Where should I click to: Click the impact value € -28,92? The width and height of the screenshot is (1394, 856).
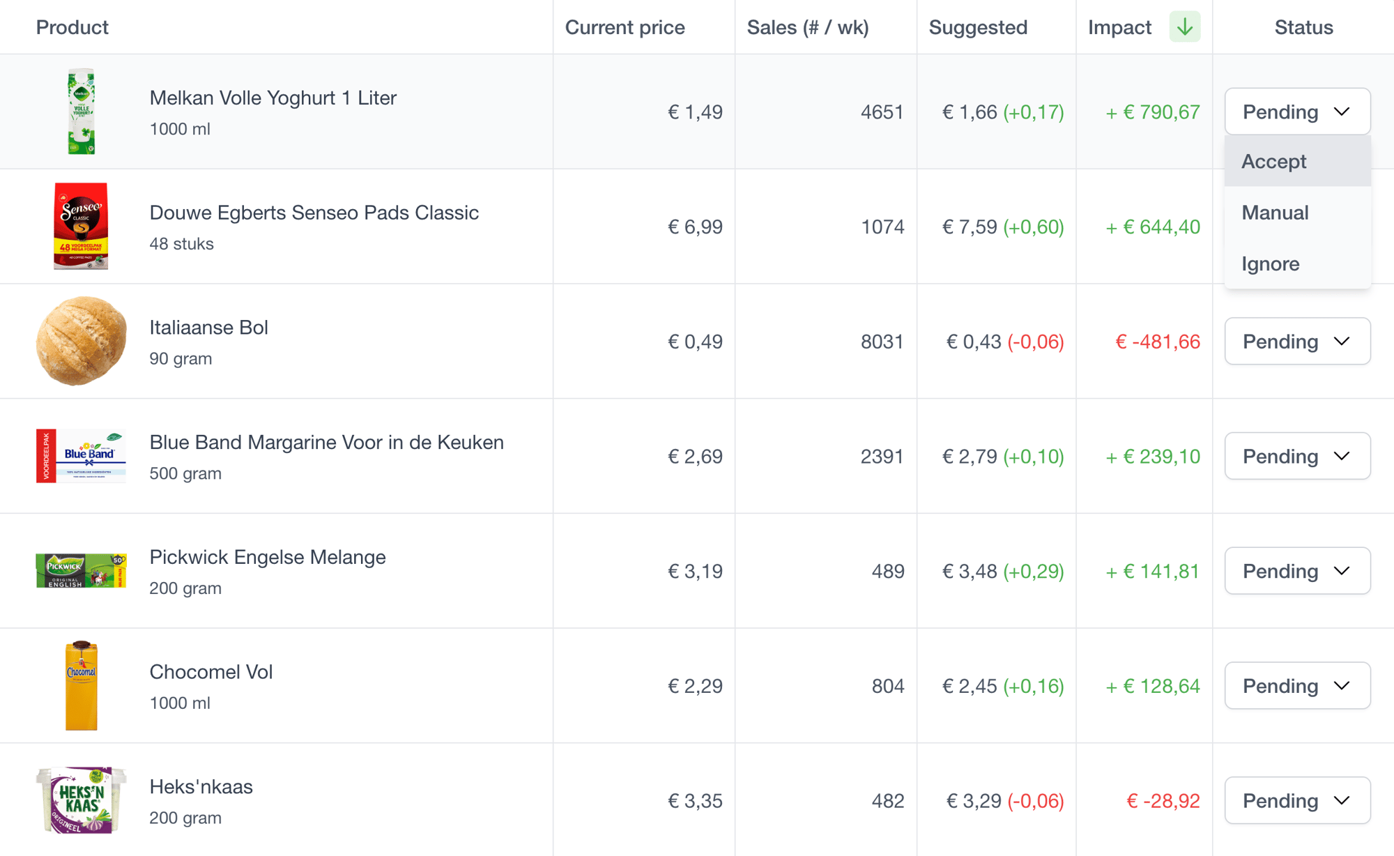pos(1163,801)
